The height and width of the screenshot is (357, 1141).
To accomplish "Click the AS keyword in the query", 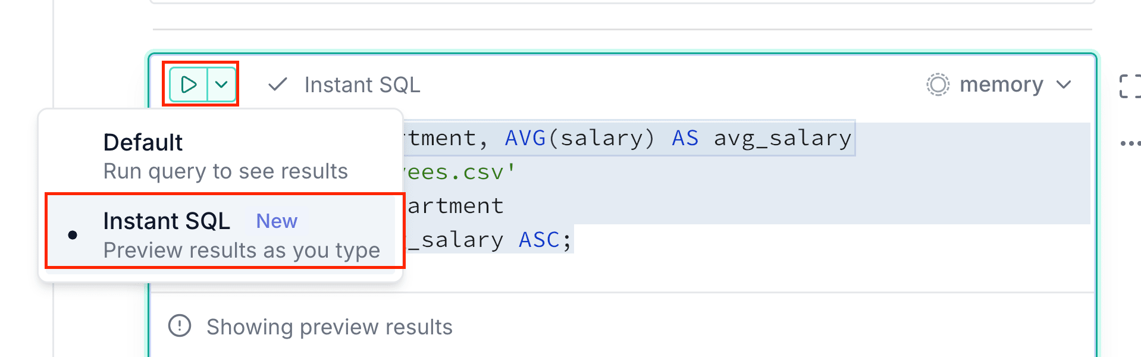I will click(685, 138).
